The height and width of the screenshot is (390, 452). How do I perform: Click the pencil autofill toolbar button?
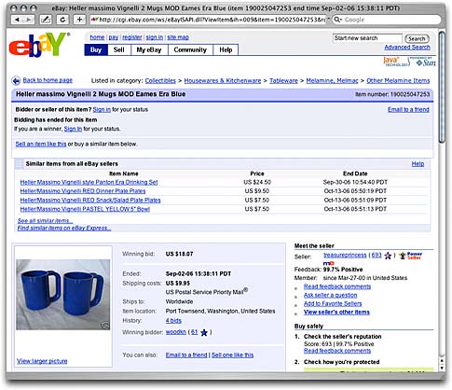46,20
